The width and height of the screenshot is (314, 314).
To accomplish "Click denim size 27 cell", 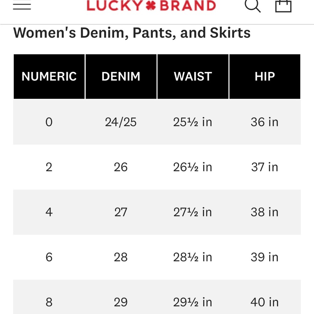I will coord(121,212).
